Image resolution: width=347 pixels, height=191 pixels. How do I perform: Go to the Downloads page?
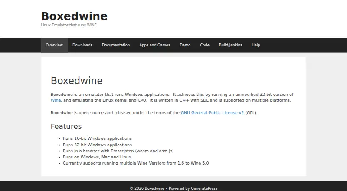[x=82, y=45]
